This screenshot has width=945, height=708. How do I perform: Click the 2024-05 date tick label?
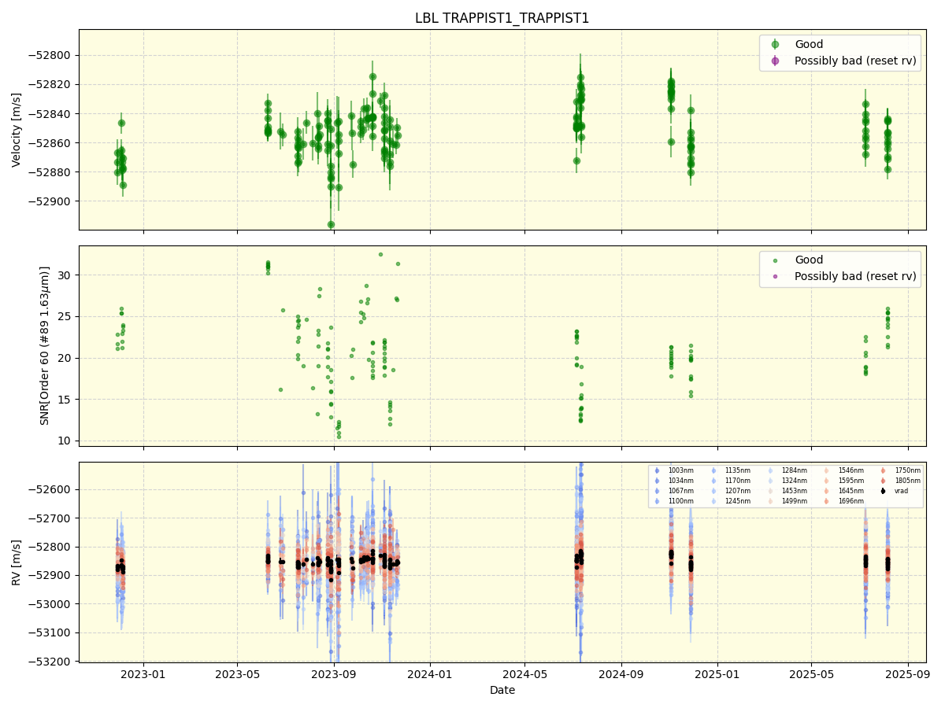(524, 674)
